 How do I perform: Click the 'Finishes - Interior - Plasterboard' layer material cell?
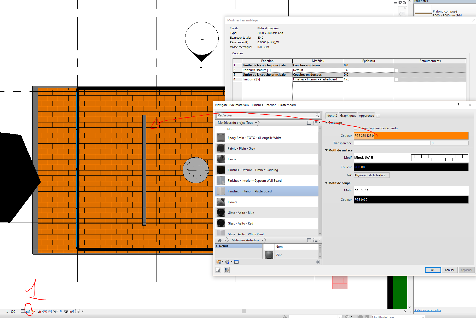[317, 79]
